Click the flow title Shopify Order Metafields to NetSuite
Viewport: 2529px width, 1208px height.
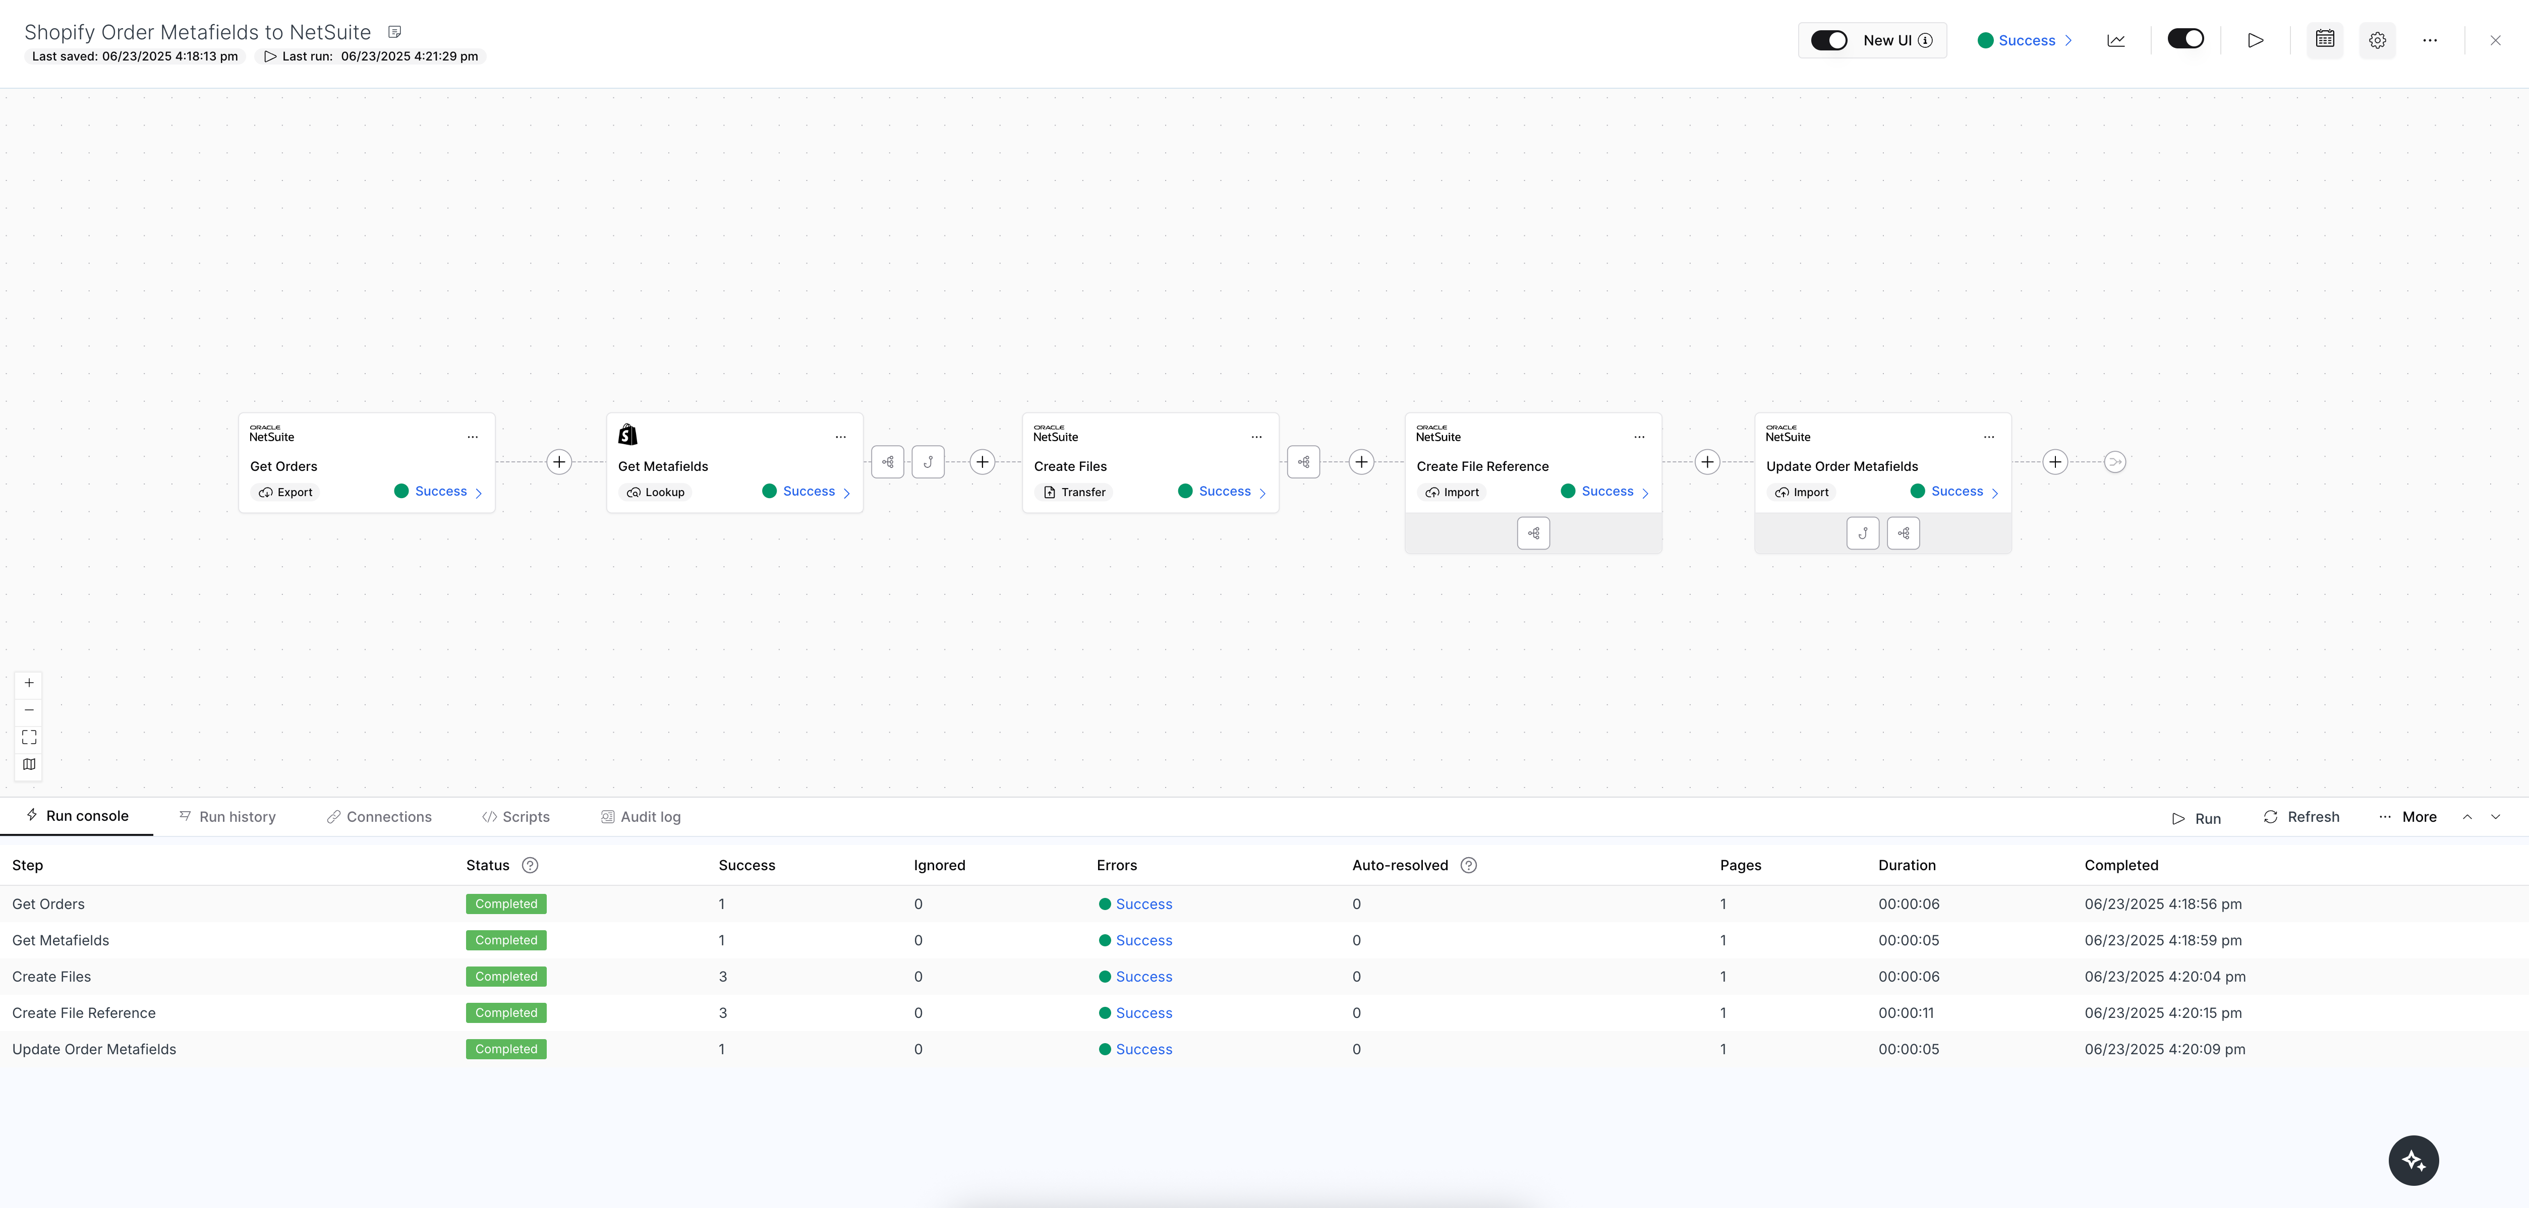(x=197, y=32)
